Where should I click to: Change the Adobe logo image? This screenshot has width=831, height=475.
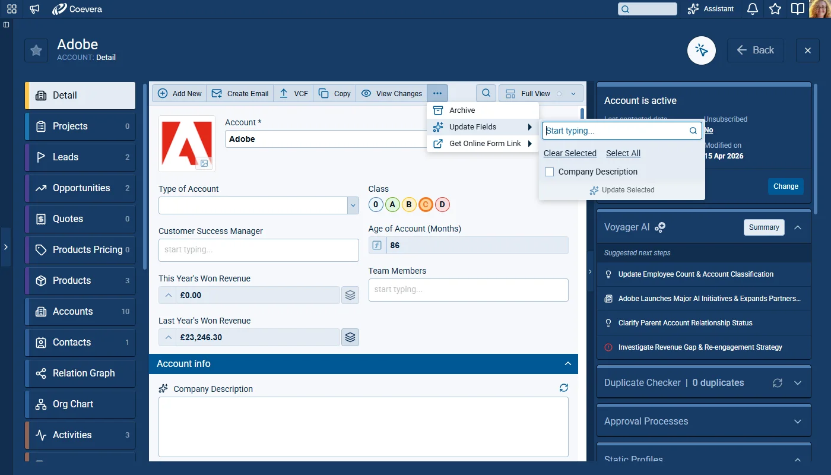(x=204, y=163)
